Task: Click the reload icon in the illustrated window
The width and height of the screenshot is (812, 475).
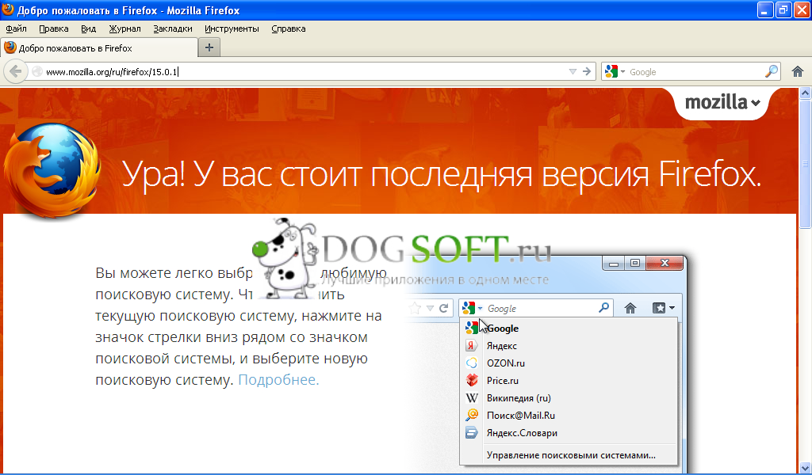Action: point(444,309)
